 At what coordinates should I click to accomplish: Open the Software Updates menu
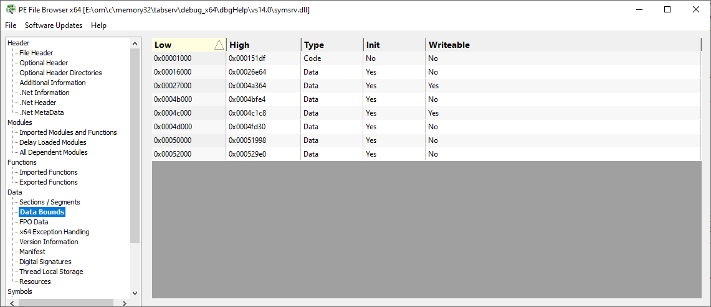(x=54, y=25)
